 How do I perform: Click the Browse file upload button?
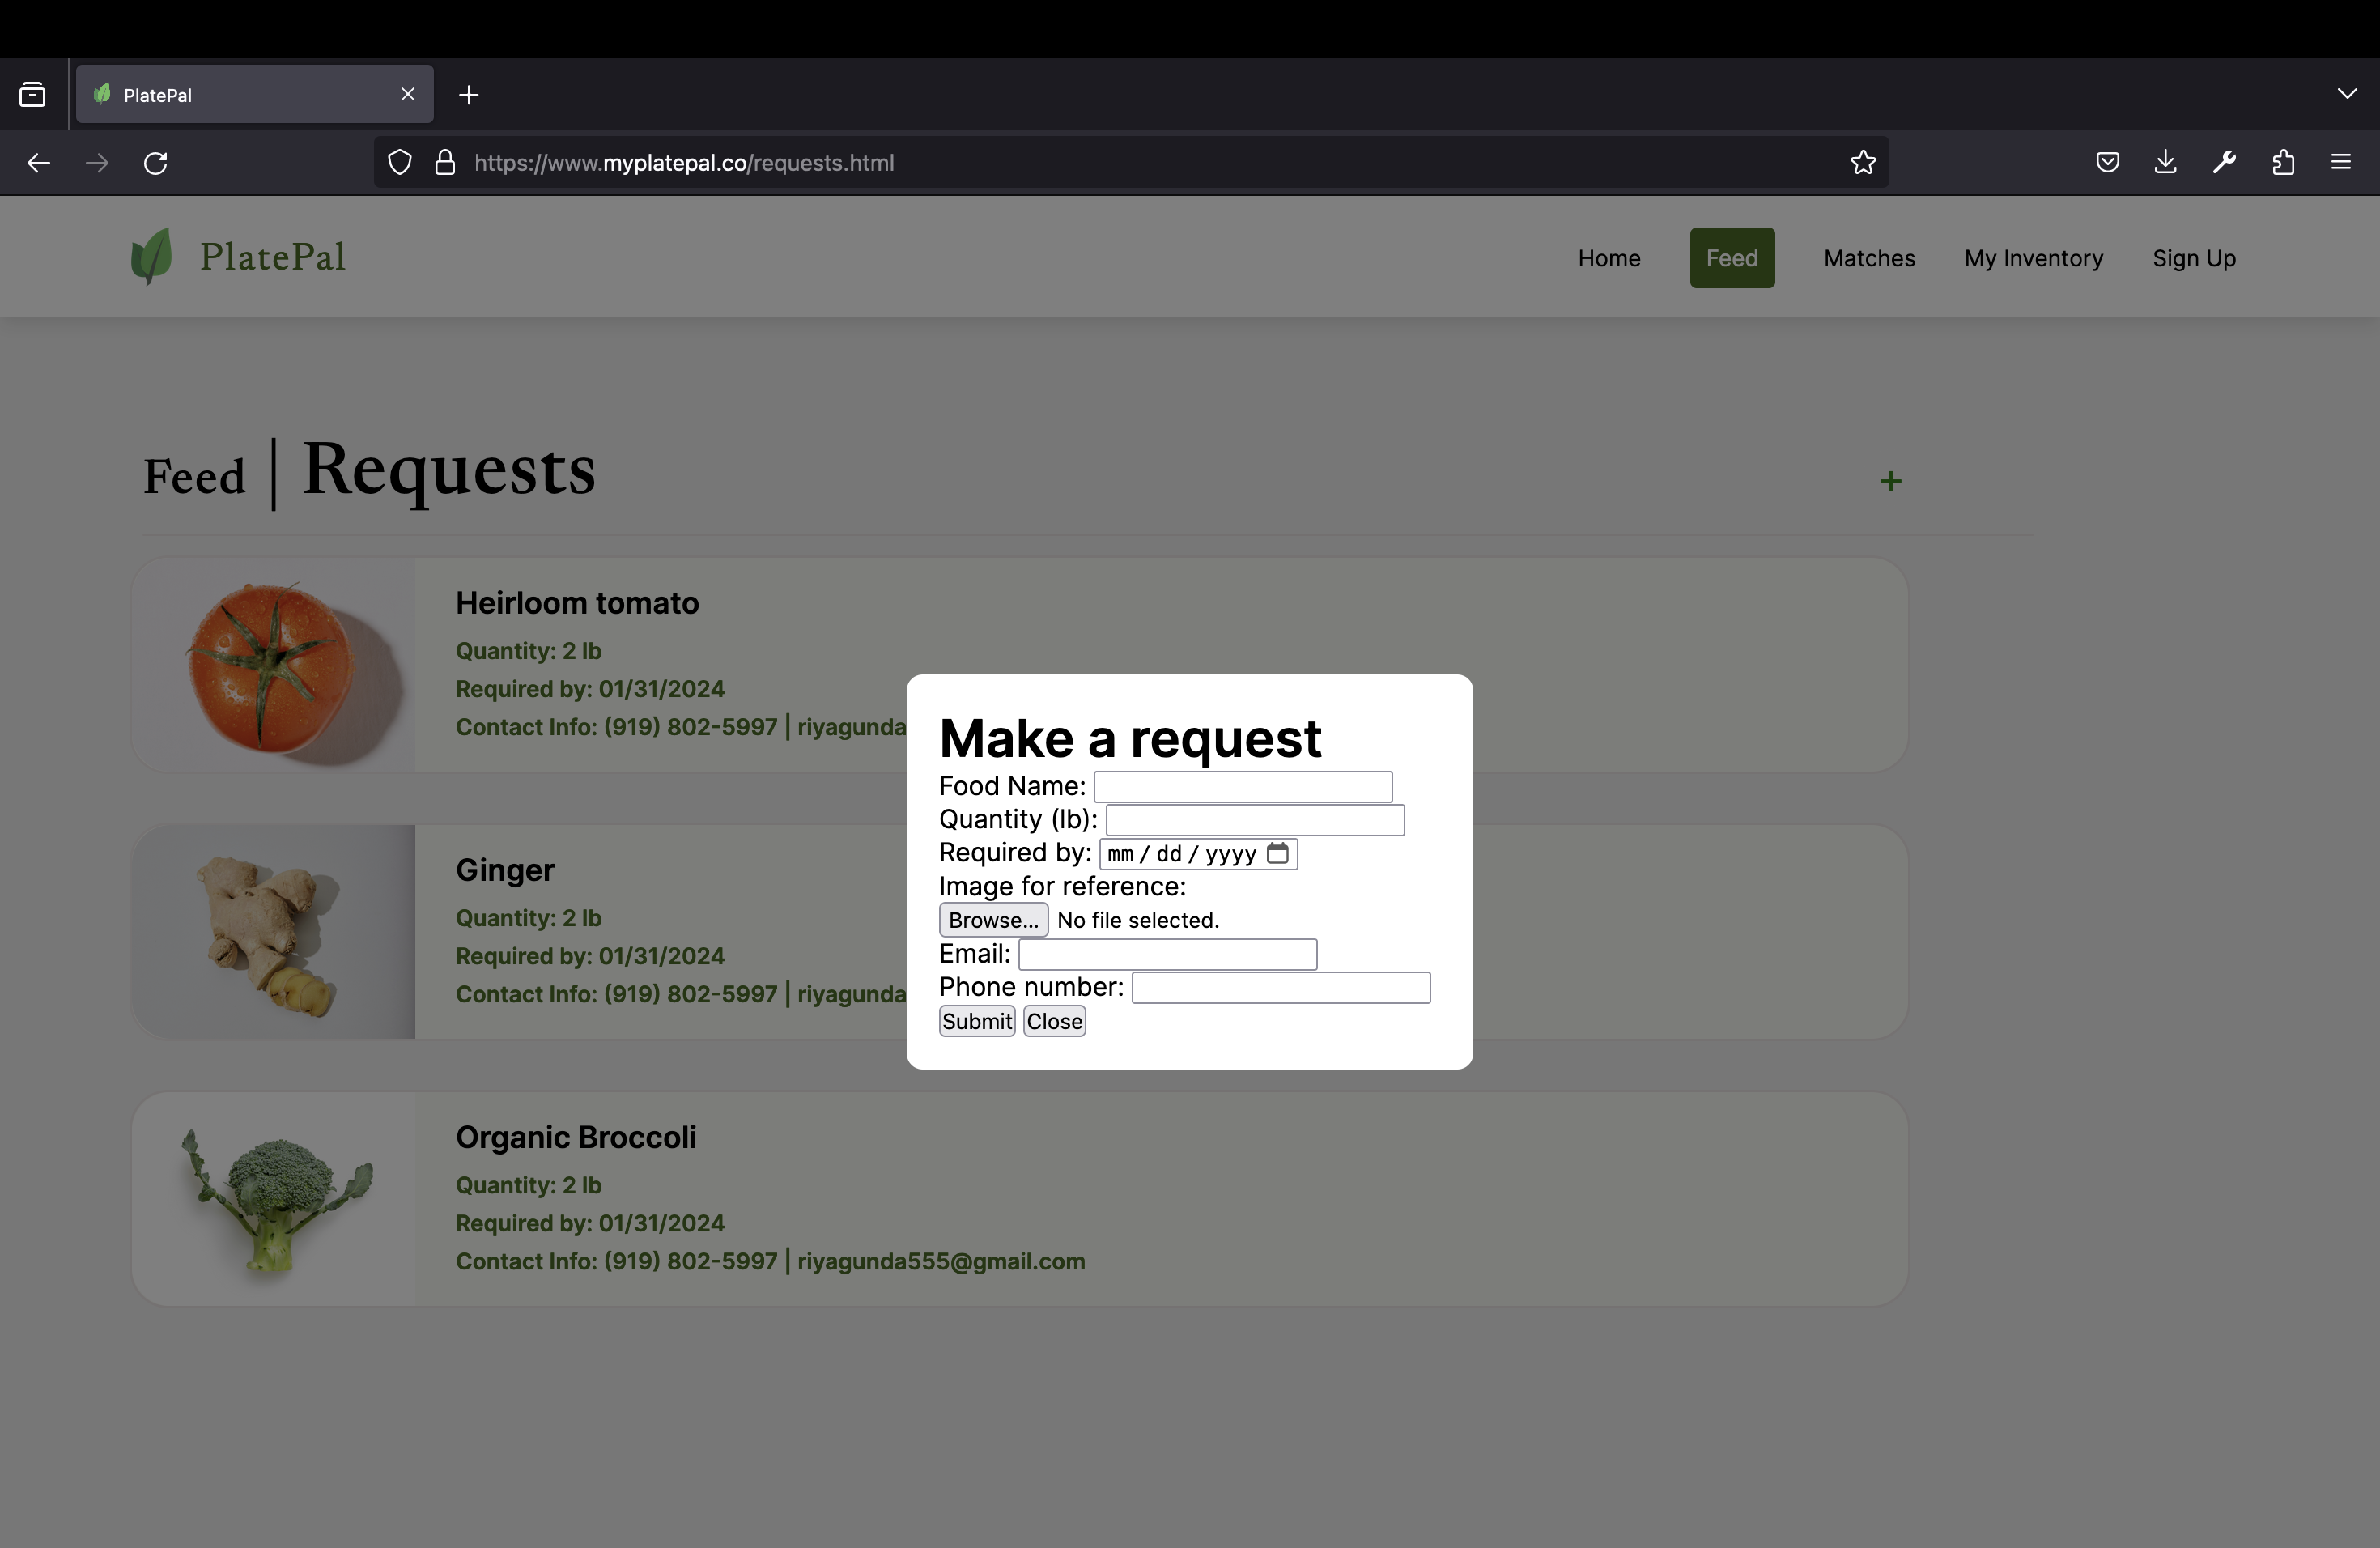tap(992, 920)
